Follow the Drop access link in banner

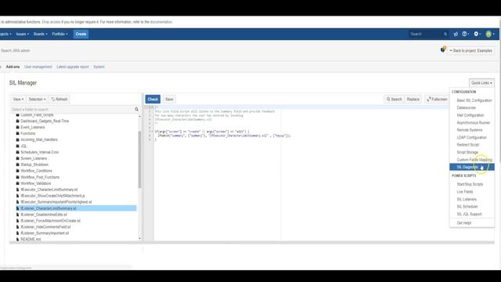[51, 22]
